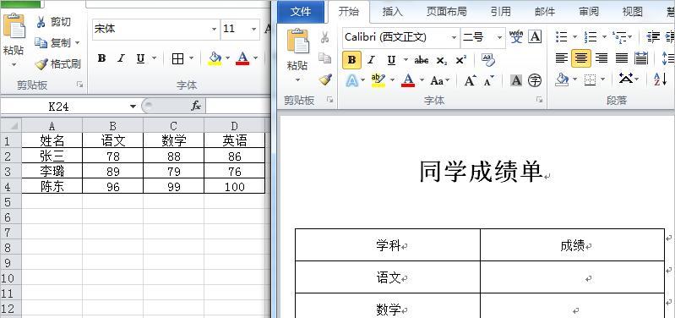Open the Excel font name dropdown showing 宋体
The width and height of the screenshot is (675, 318).
coord(215,30)
